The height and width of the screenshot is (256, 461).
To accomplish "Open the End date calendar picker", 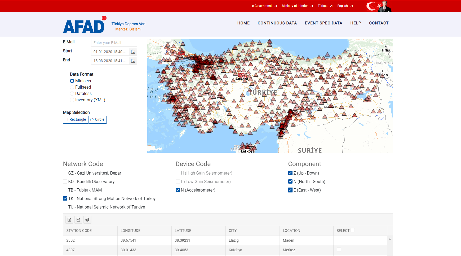I will pos(133,61).
